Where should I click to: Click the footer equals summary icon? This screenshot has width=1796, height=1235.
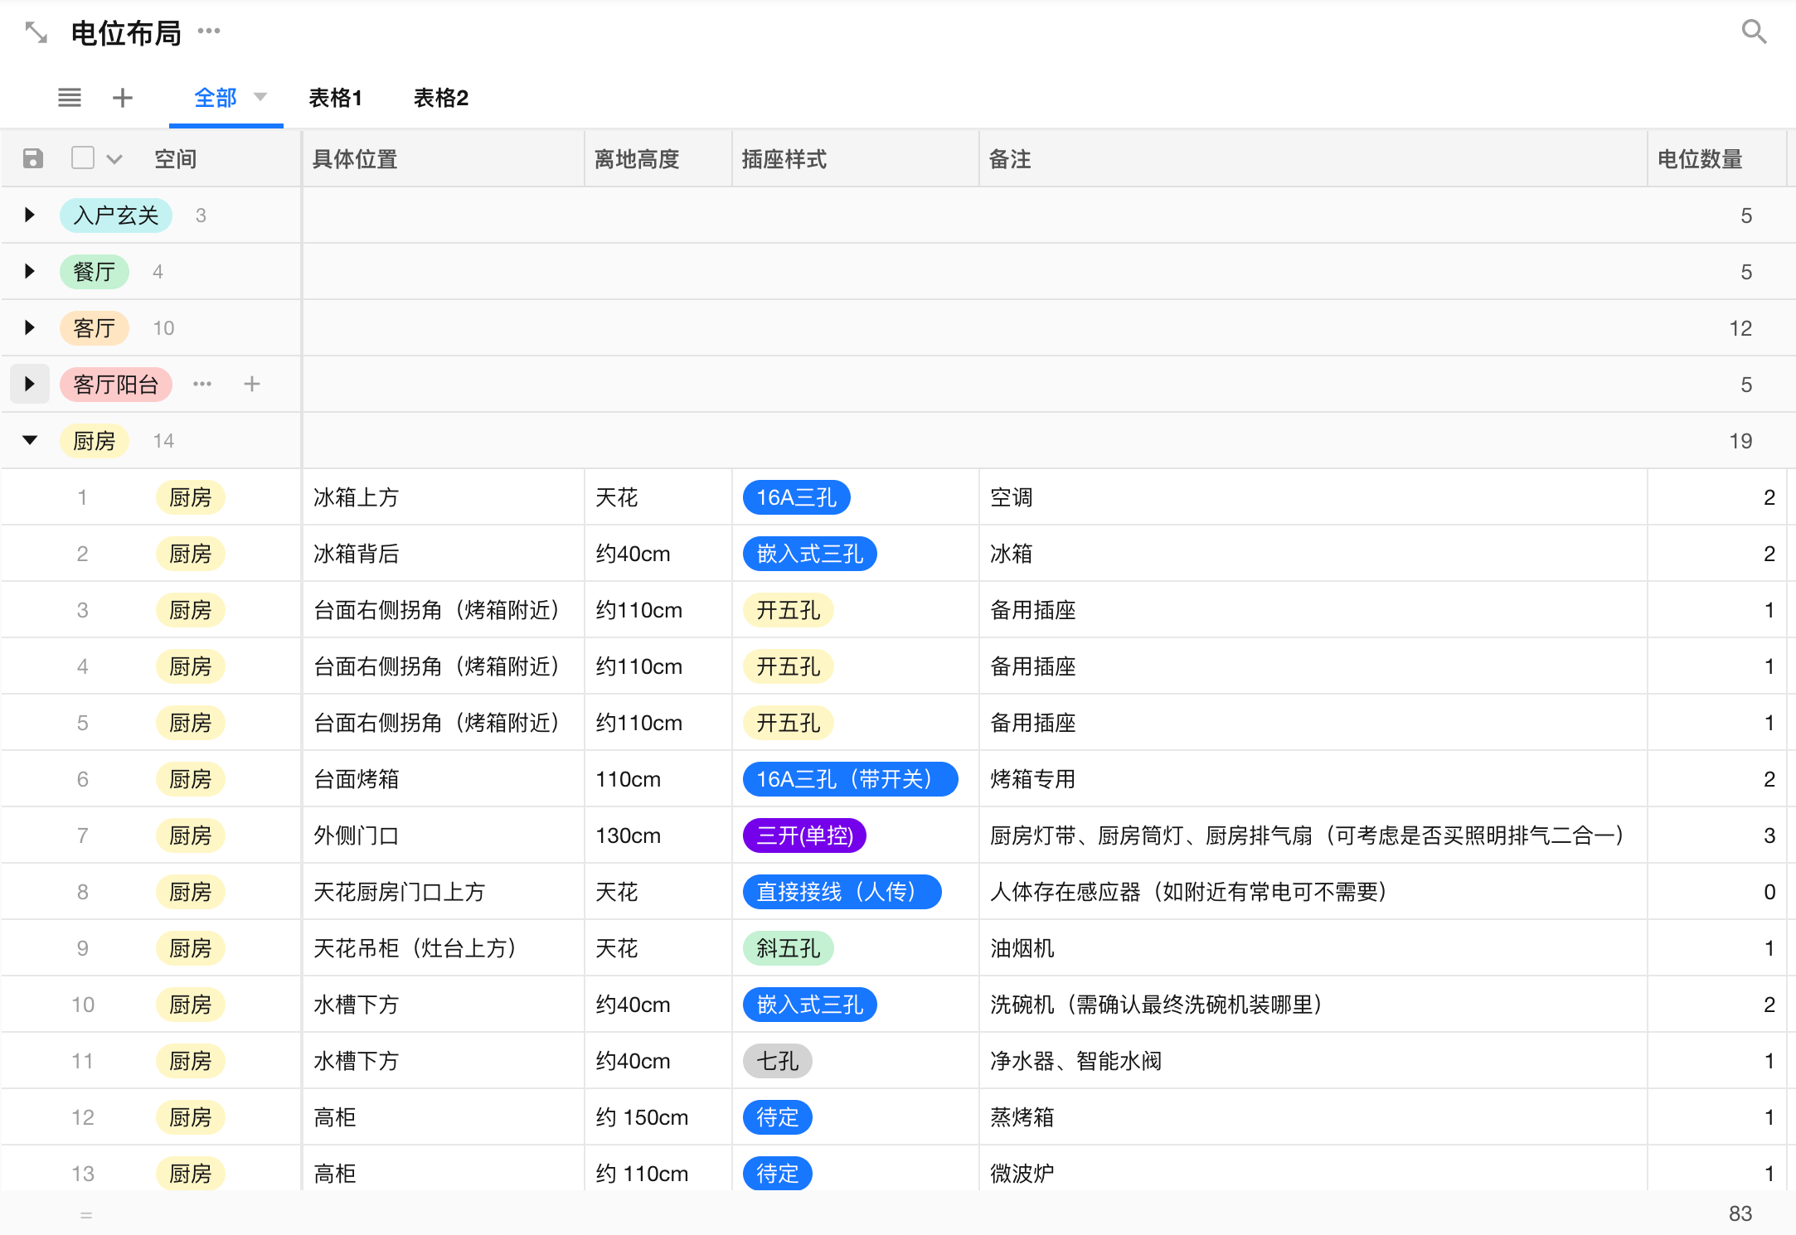tap(86, 1215)
